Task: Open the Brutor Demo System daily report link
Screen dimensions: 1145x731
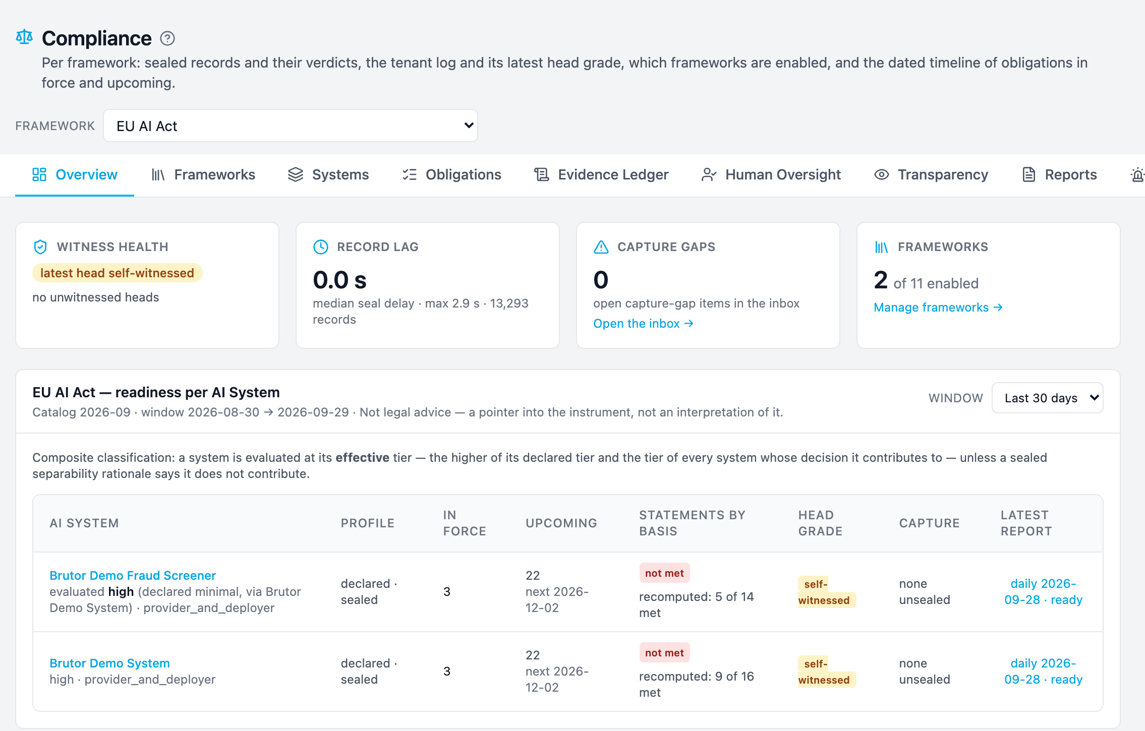Action: 1043,671
